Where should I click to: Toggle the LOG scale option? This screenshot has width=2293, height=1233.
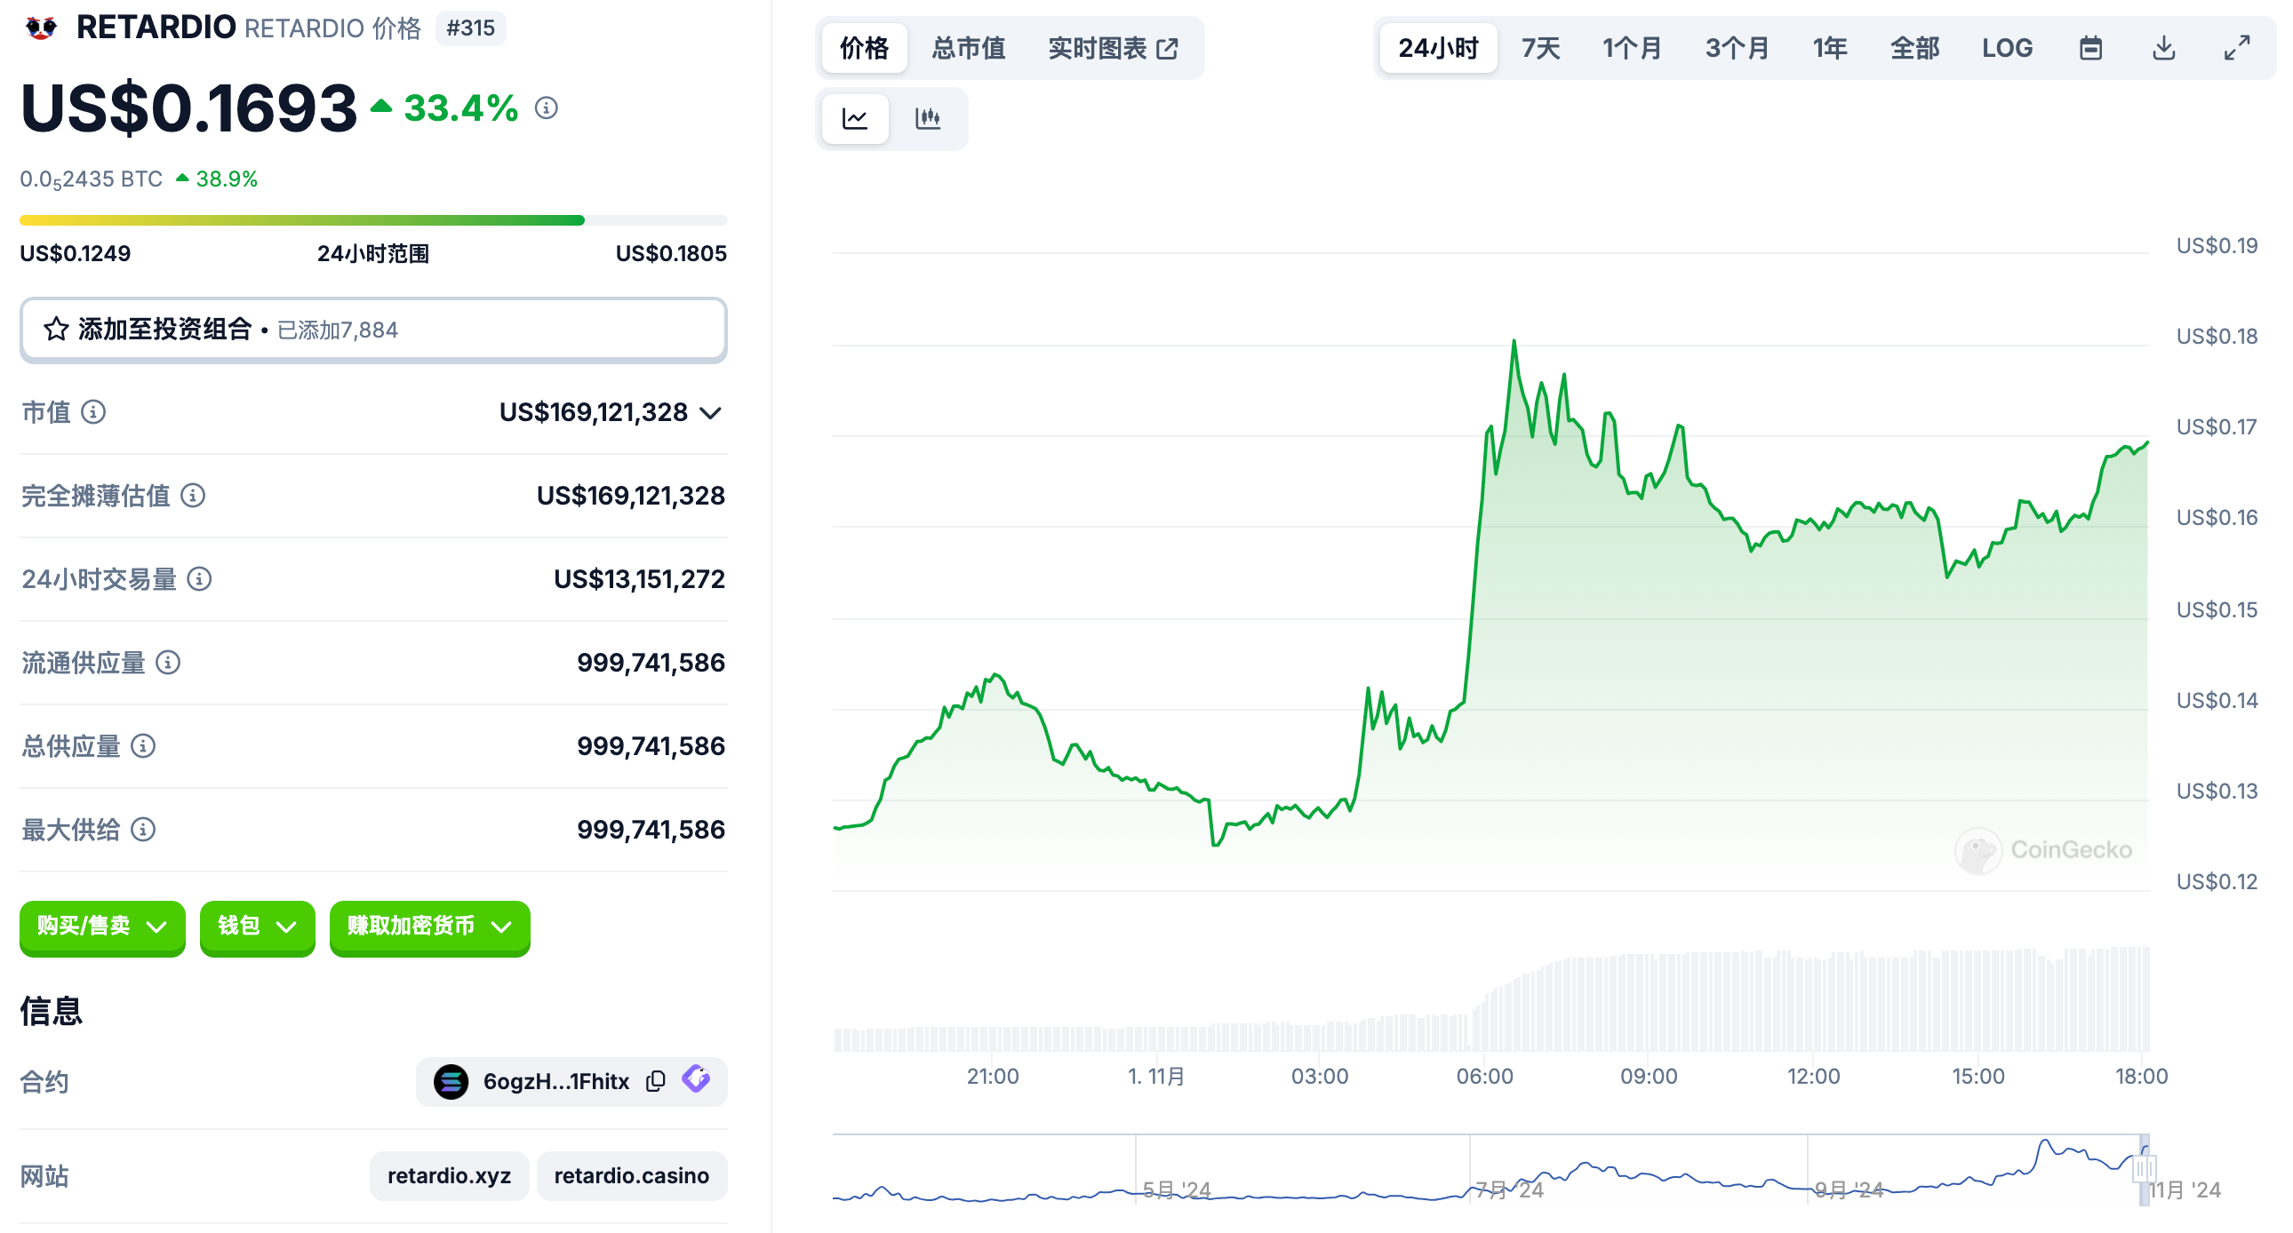tap(2007, 48)
